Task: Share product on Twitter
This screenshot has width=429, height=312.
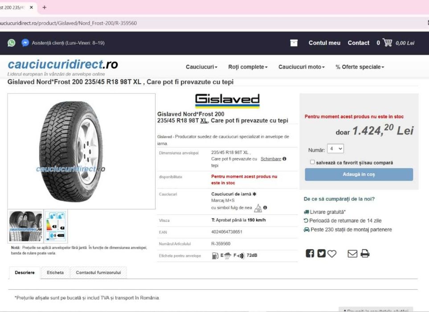Action: tap(321, 254)
